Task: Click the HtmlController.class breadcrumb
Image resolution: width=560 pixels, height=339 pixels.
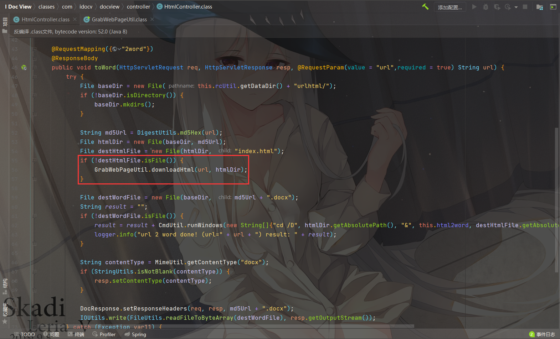Action: tap(185, 7)
